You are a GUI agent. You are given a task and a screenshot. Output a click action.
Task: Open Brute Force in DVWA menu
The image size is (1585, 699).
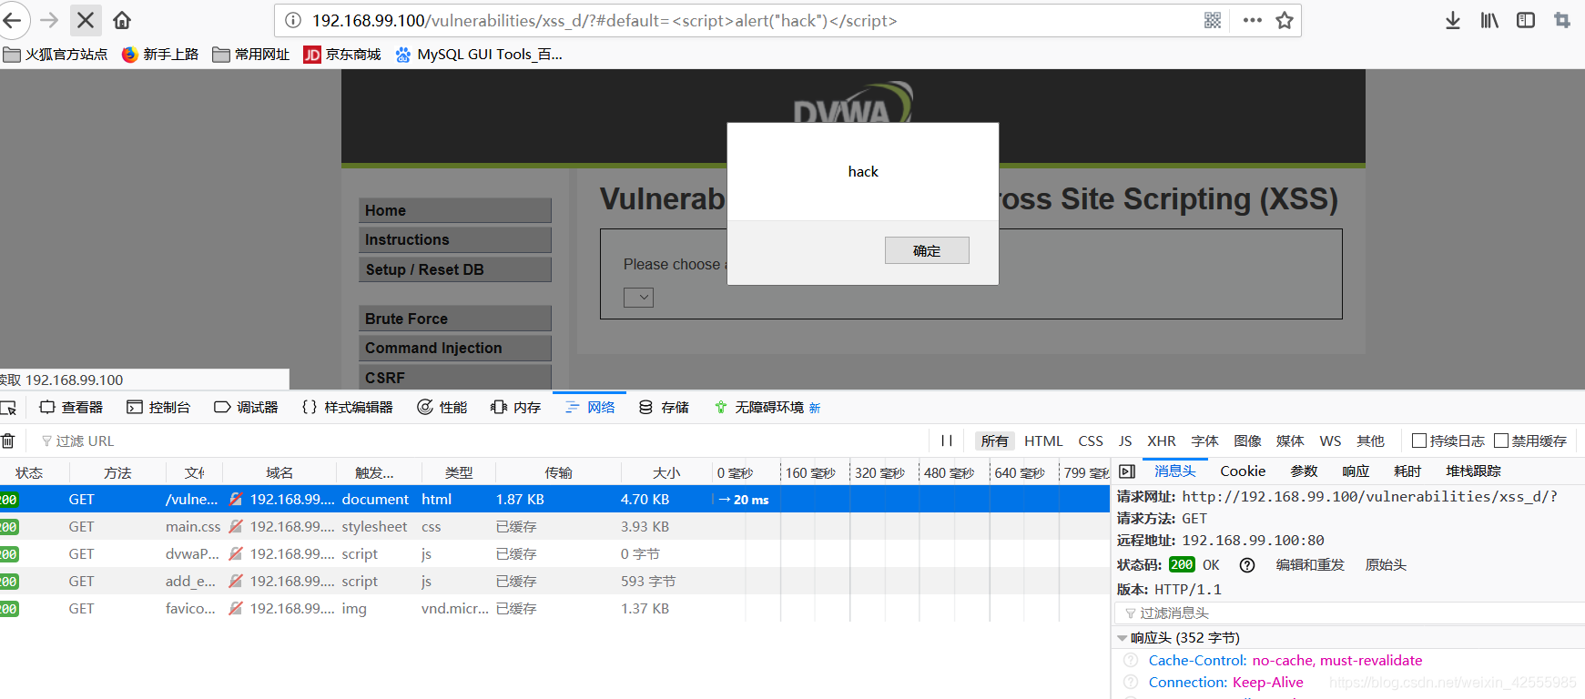(455, 319)
